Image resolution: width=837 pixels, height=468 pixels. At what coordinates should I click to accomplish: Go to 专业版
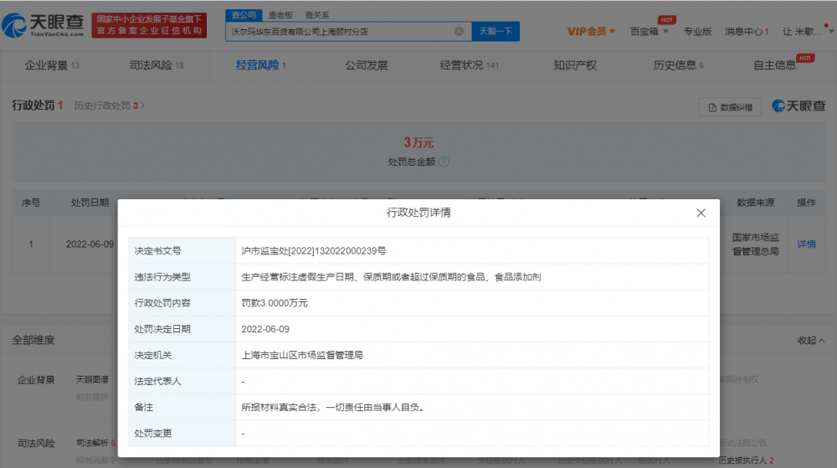[697, 32]
